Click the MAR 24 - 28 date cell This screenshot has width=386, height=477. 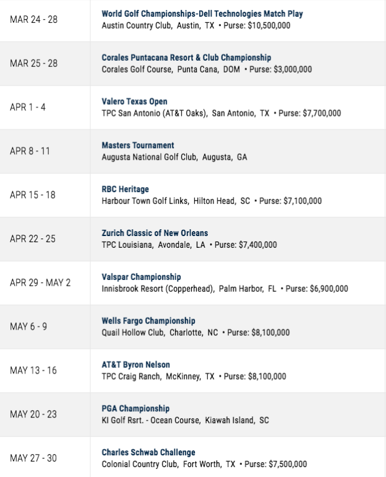(45, 20)
